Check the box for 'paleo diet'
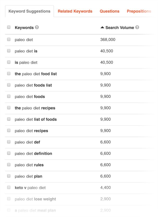Screen dimensions: 158x220 click(9, 39)
